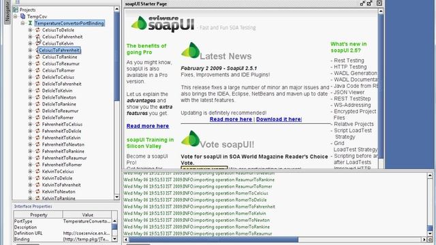Click the log panel scroll-up arrow

[x=430, y=176]
